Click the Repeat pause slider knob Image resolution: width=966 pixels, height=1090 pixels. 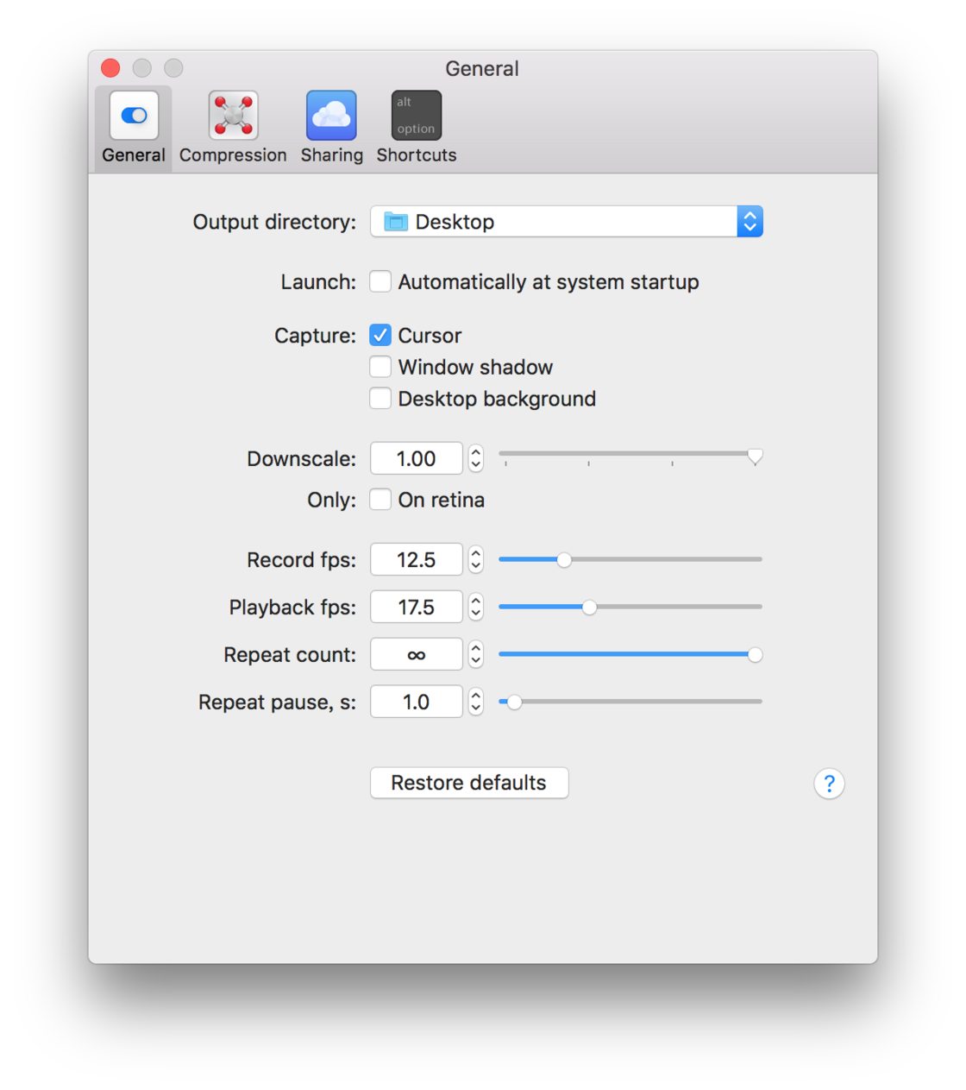[514, 703]
